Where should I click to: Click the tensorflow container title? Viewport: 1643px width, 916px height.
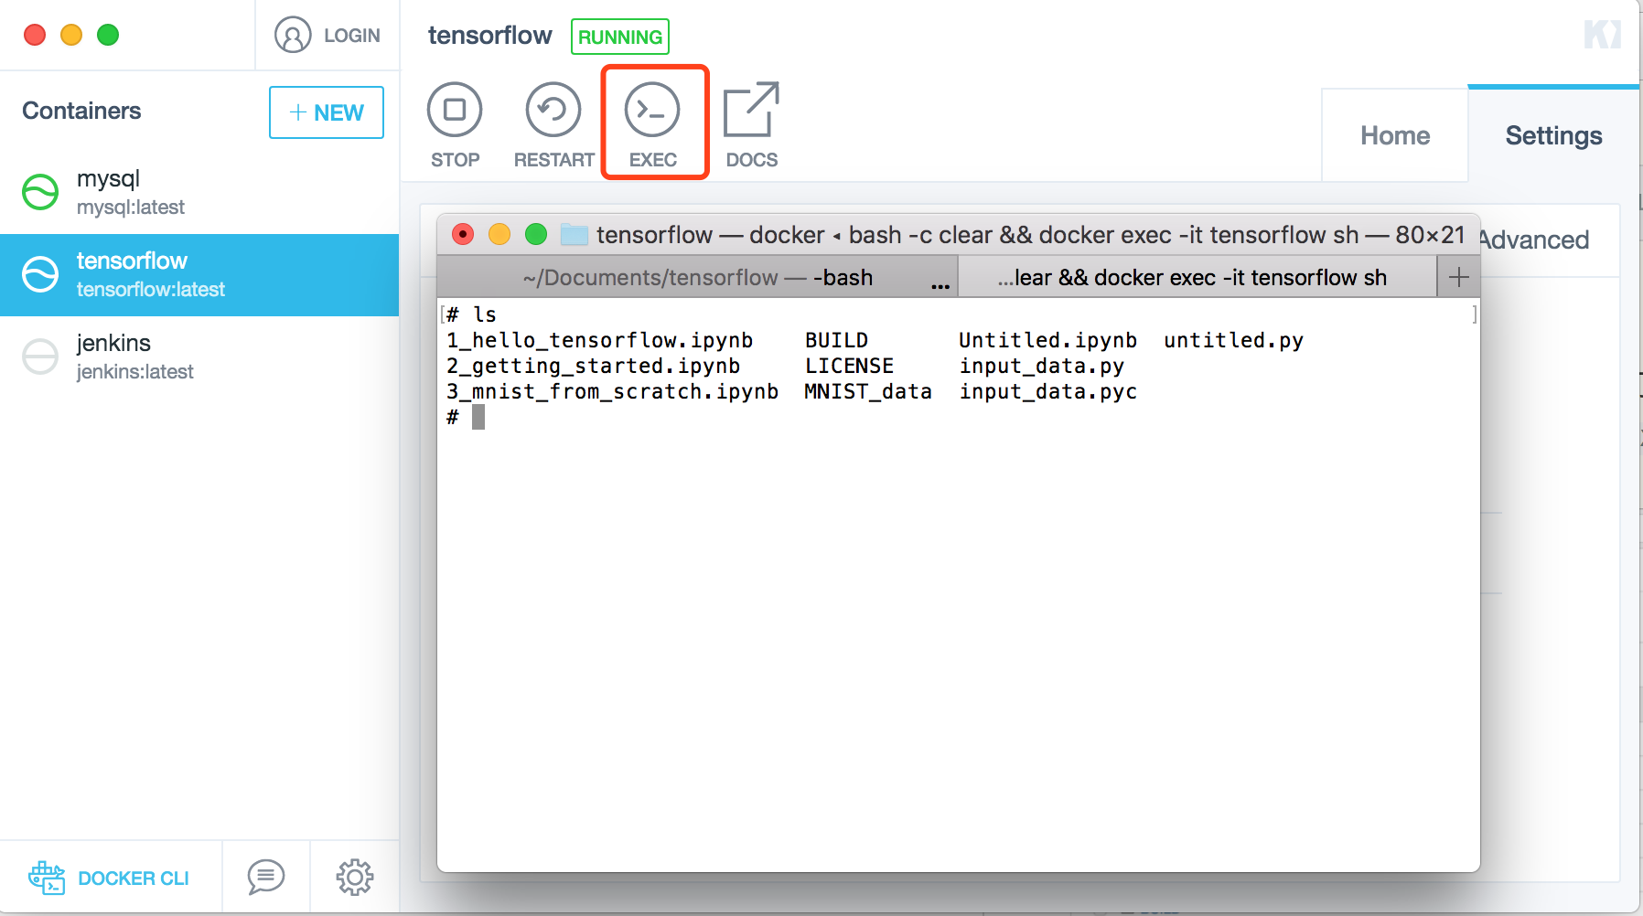coord(489,36)
